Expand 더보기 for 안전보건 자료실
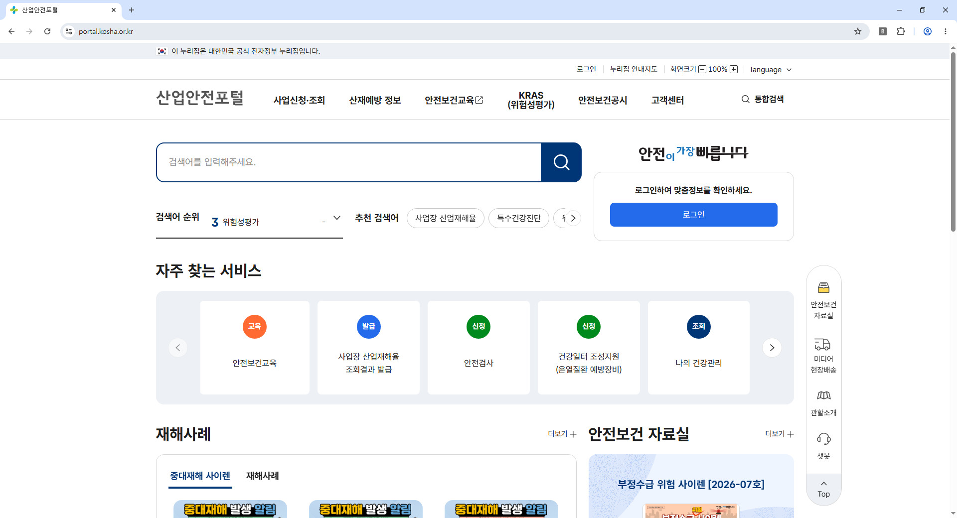This screenshot has height=518, width=957. (x=780, y=434)
